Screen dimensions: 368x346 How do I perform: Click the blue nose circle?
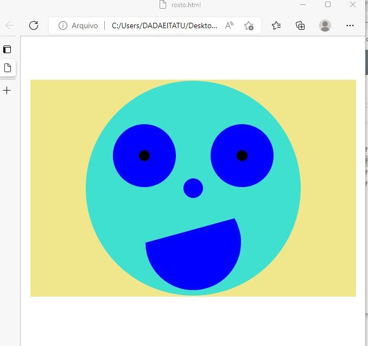193,188
